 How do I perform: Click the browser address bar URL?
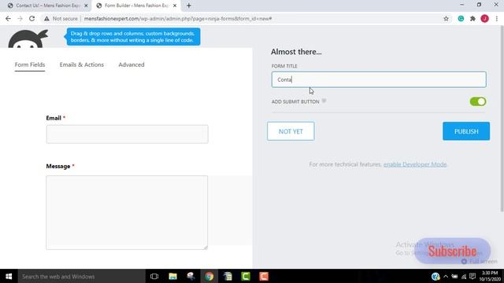tap(178, 19)
